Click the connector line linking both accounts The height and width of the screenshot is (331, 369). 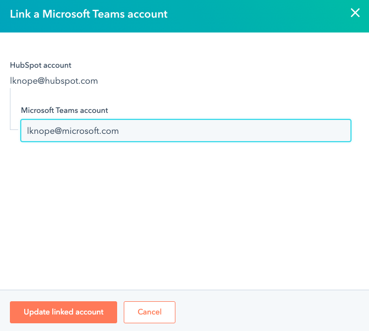tap(10, 110)
